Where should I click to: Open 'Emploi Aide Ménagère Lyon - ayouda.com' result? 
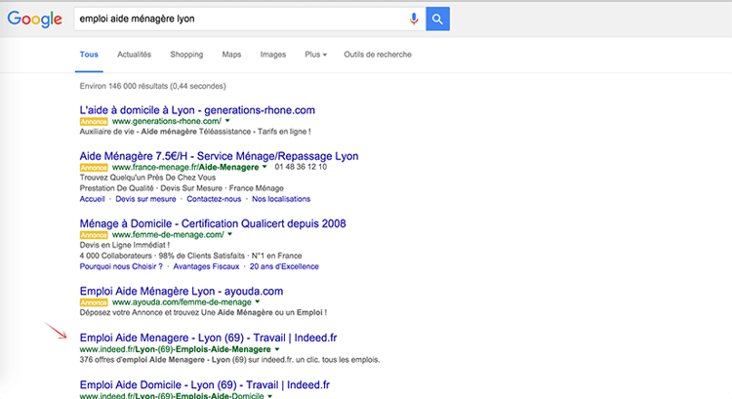click(182, 291)
